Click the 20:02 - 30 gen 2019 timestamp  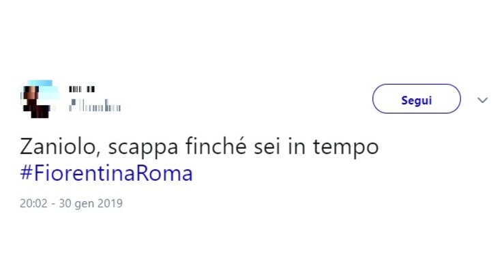(71, 203)
